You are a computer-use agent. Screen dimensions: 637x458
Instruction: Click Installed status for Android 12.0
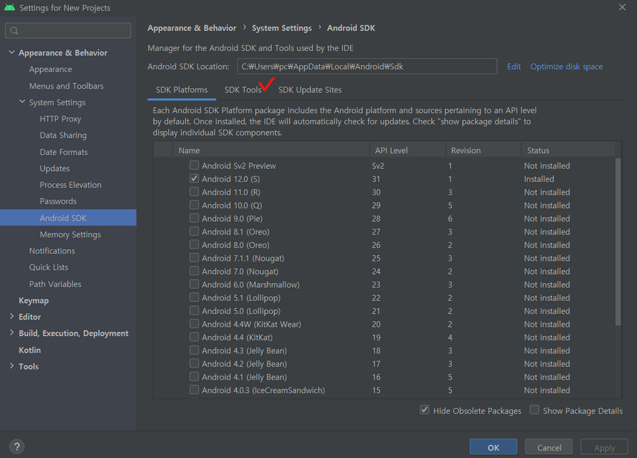pos(539,179)
